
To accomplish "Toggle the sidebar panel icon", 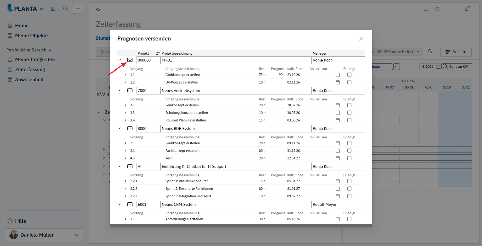I will [x=53, y=9].
